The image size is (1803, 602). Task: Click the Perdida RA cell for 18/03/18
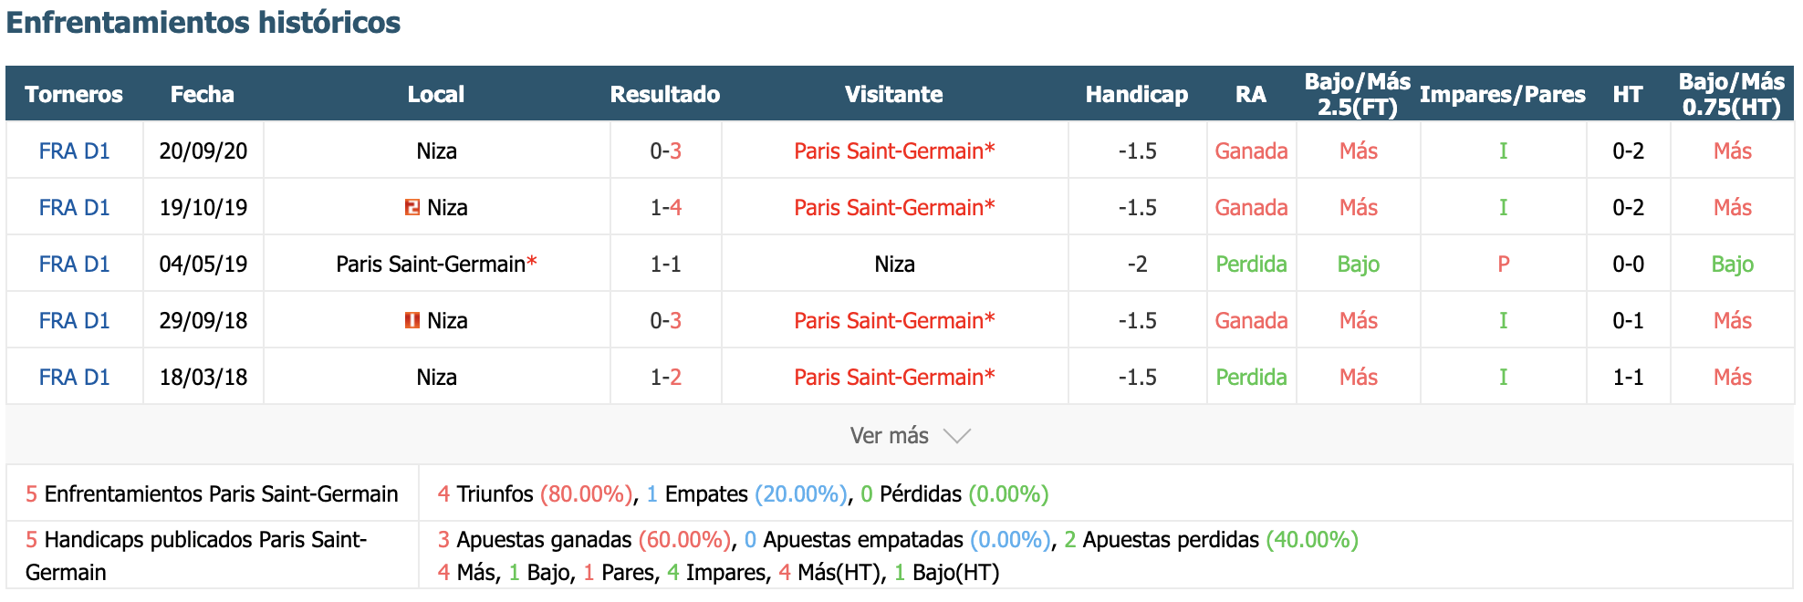coord(1251,377)
